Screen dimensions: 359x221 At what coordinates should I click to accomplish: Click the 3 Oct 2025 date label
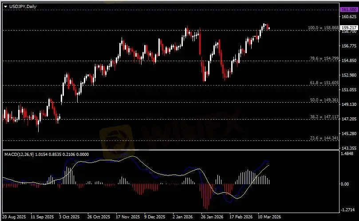tap(69, 217)
